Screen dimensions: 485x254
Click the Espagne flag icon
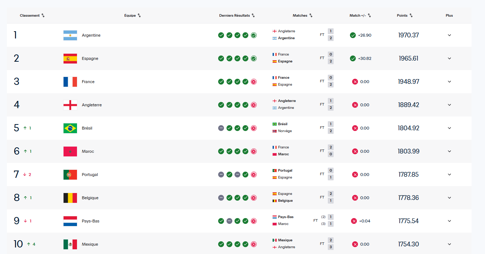coord(70,58)
